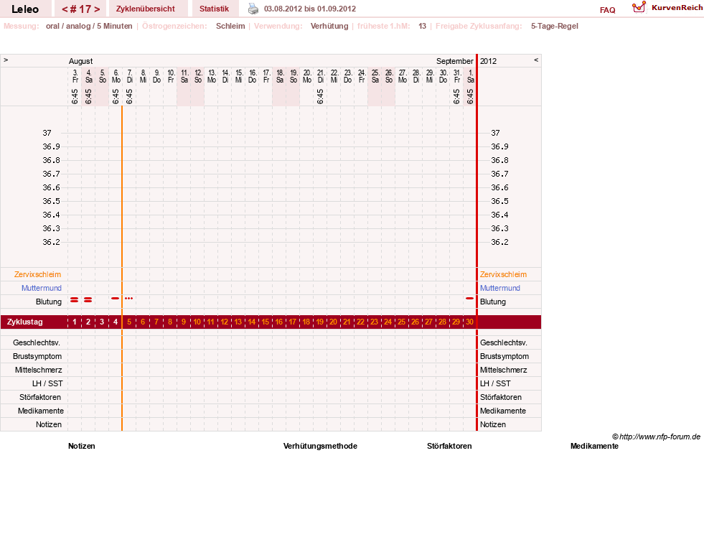Select cycle day 30 cell
Image resolution: width=704 pixels, height=560 pixels.
point(469,322)
